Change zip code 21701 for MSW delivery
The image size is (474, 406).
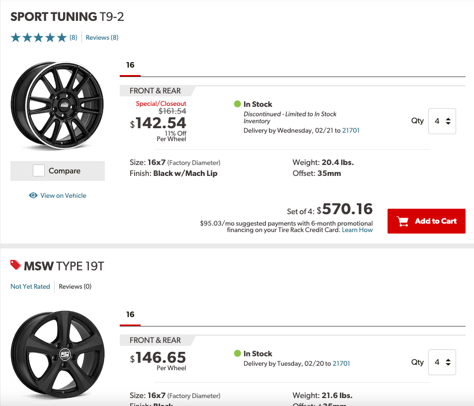[x=341, y=364]
